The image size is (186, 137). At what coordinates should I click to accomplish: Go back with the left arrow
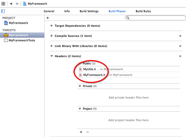point(11,4)
